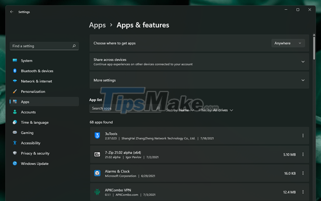Screen dimensions: 321x201
Task: Click the Windows Update sync icon
Action: point(15,163)
